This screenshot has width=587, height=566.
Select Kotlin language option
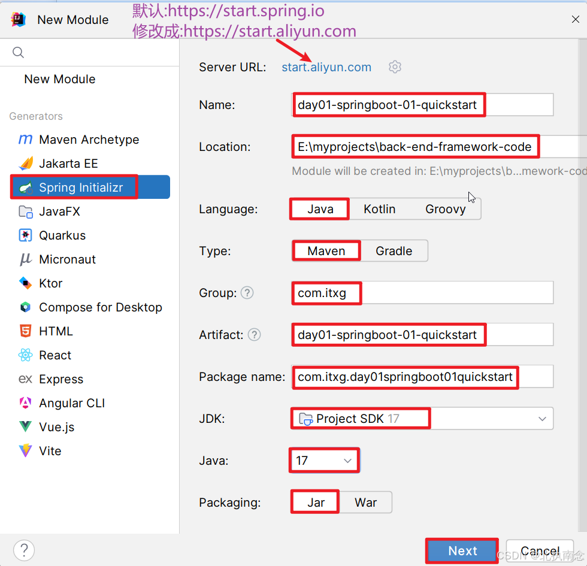pyautogui.click(x=379, y=209)
